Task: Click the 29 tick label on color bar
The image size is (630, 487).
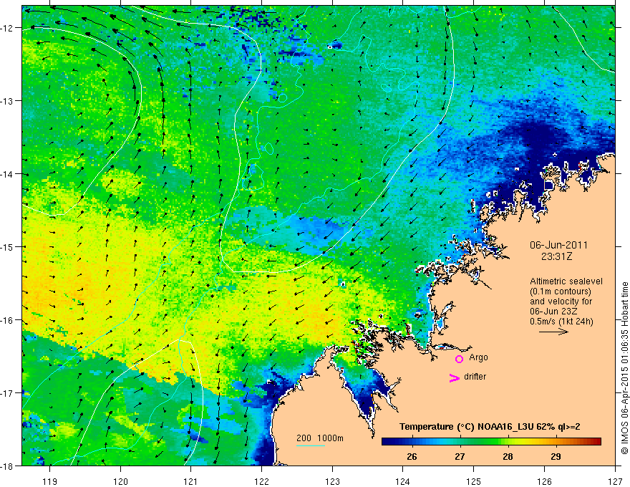Action: click(x=556, y=456)
